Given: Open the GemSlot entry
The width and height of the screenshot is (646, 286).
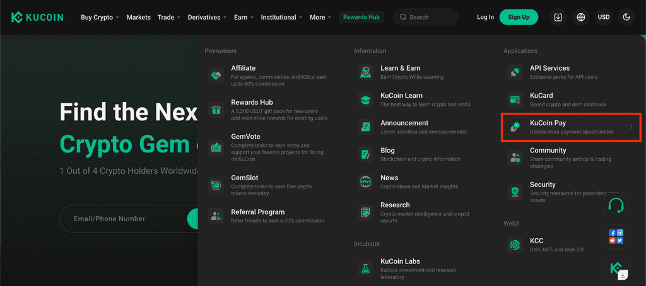Looking at the screenshot, I should point(267,186).
